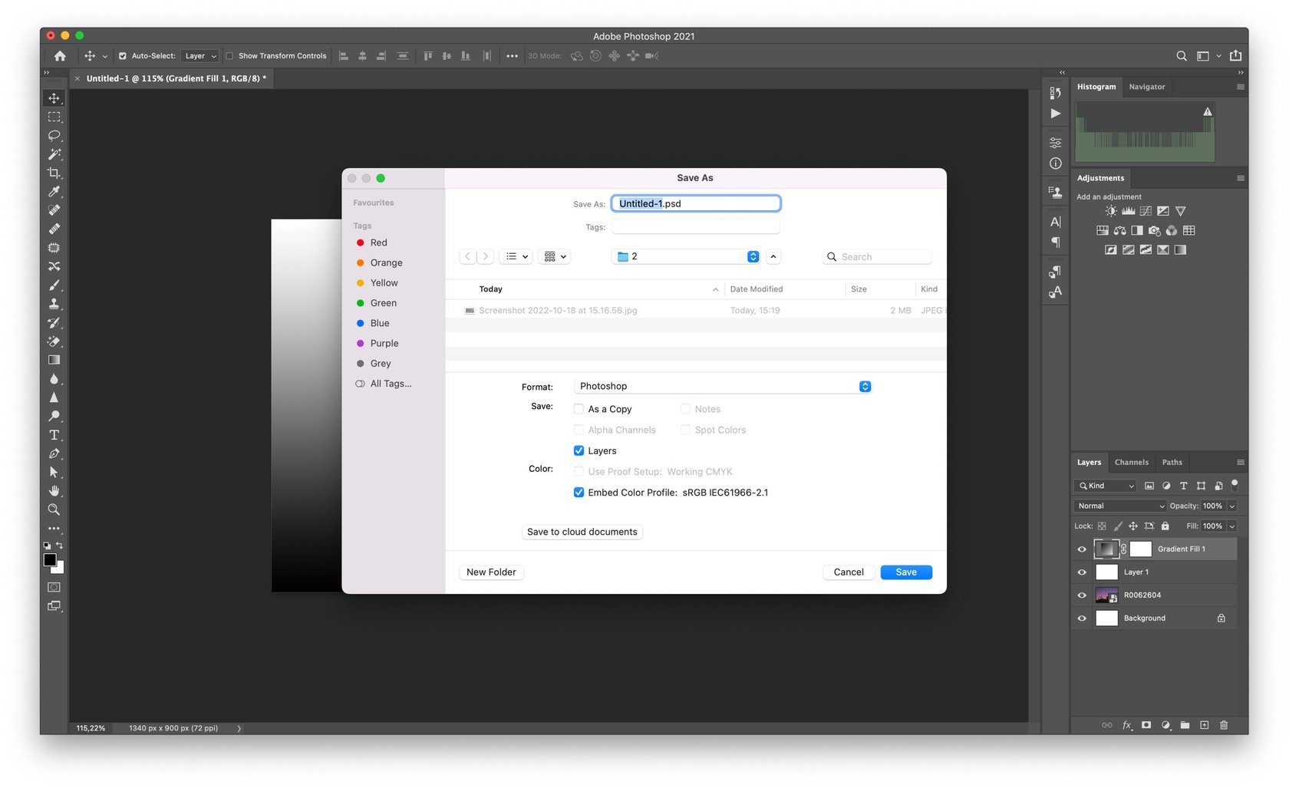Open the blend mode Normal dropdown
Screen dimensions: 1289x788
click(x=1119, y=506)
